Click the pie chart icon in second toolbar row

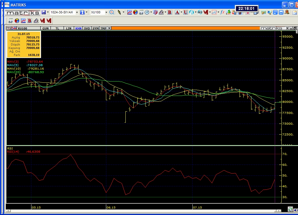click(x=17, y=21)
